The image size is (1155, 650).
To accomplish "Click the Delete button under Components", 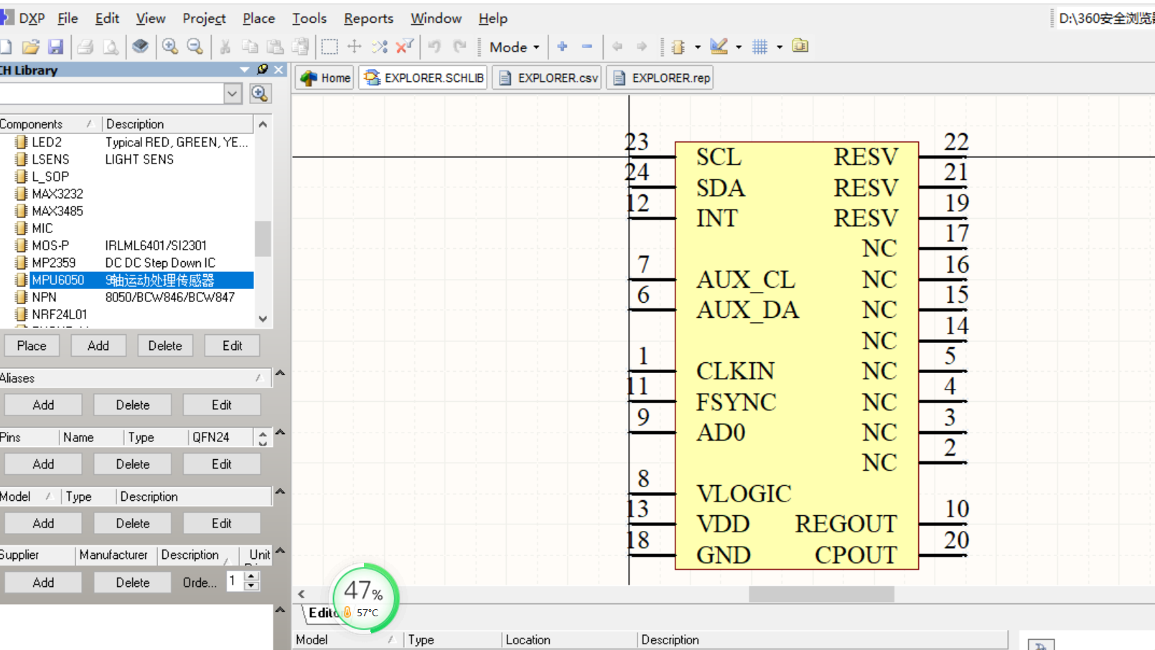I will point(165,346).
